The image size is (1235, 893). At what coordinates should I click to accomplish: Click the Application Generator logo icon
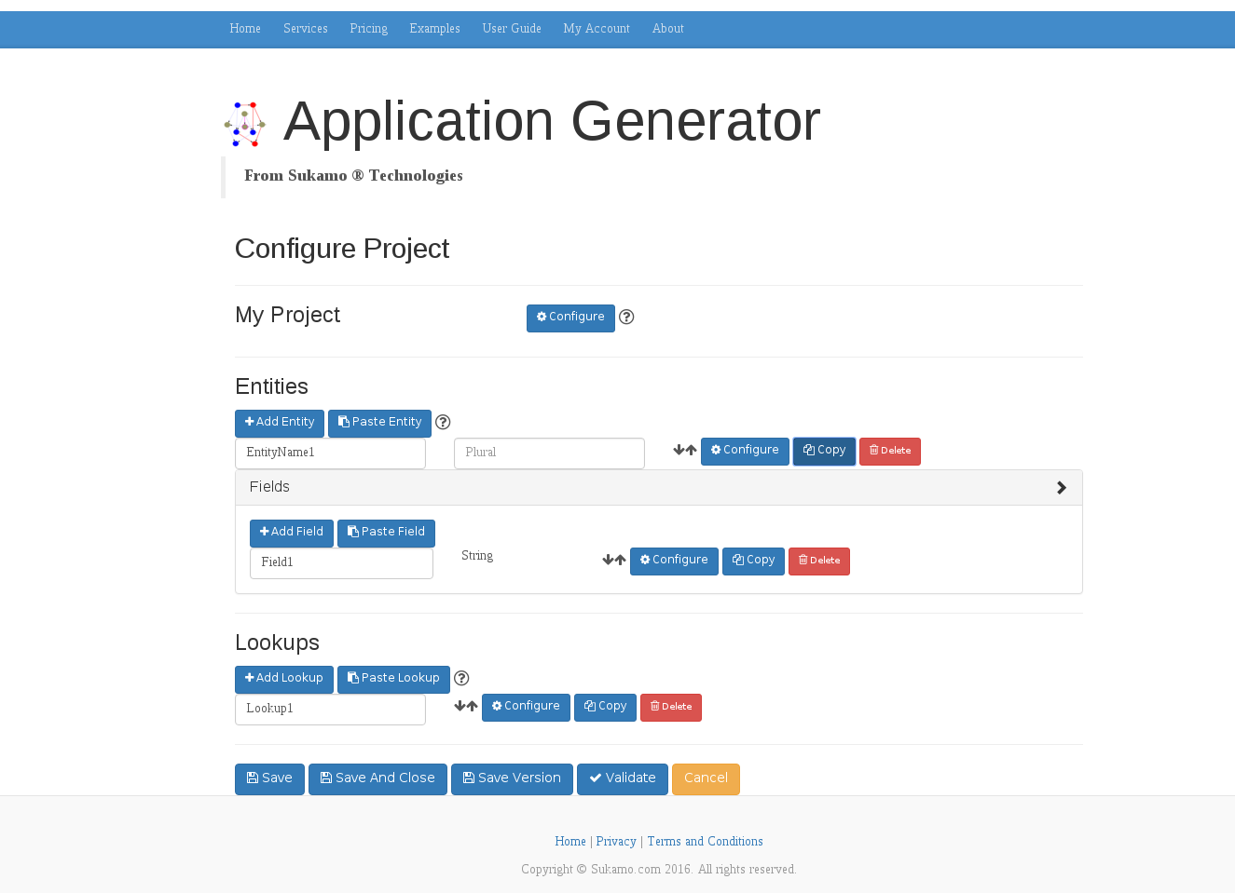(245, 124)
